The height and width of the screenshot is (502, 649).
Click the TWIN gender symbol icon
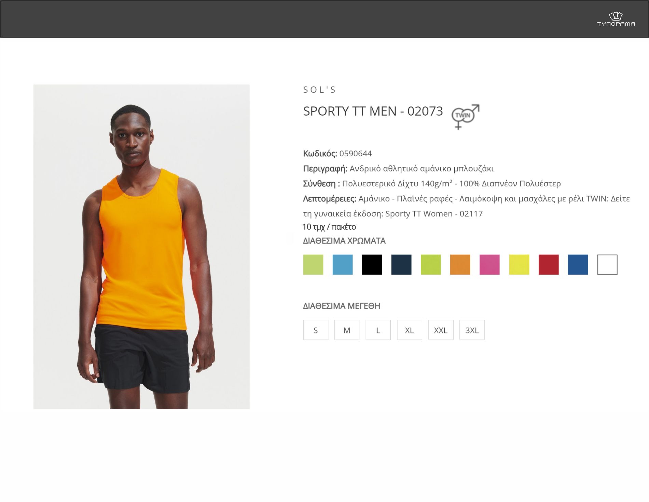click(466, 117)
